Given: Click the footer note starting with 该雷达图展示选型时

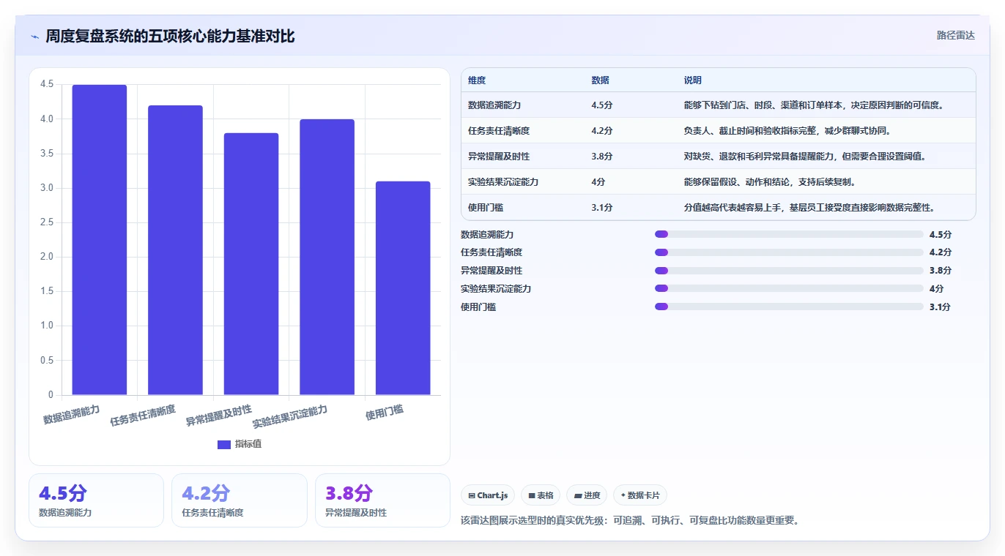Looking at the screenshot, I should coord(629,521).
